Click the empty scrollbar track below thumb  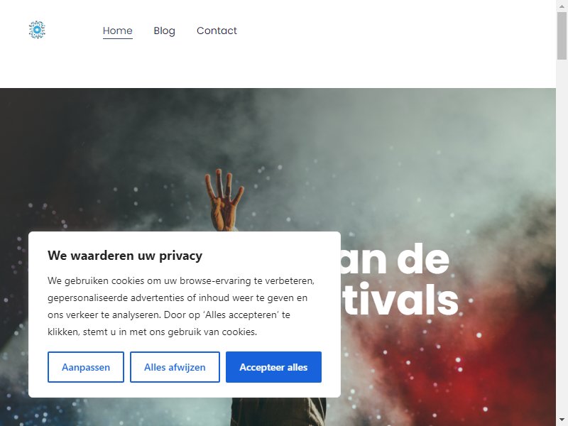562,236
